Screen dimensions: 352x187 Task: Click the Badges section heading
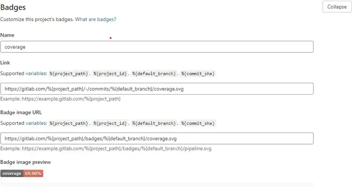click(x=13, y=7)
